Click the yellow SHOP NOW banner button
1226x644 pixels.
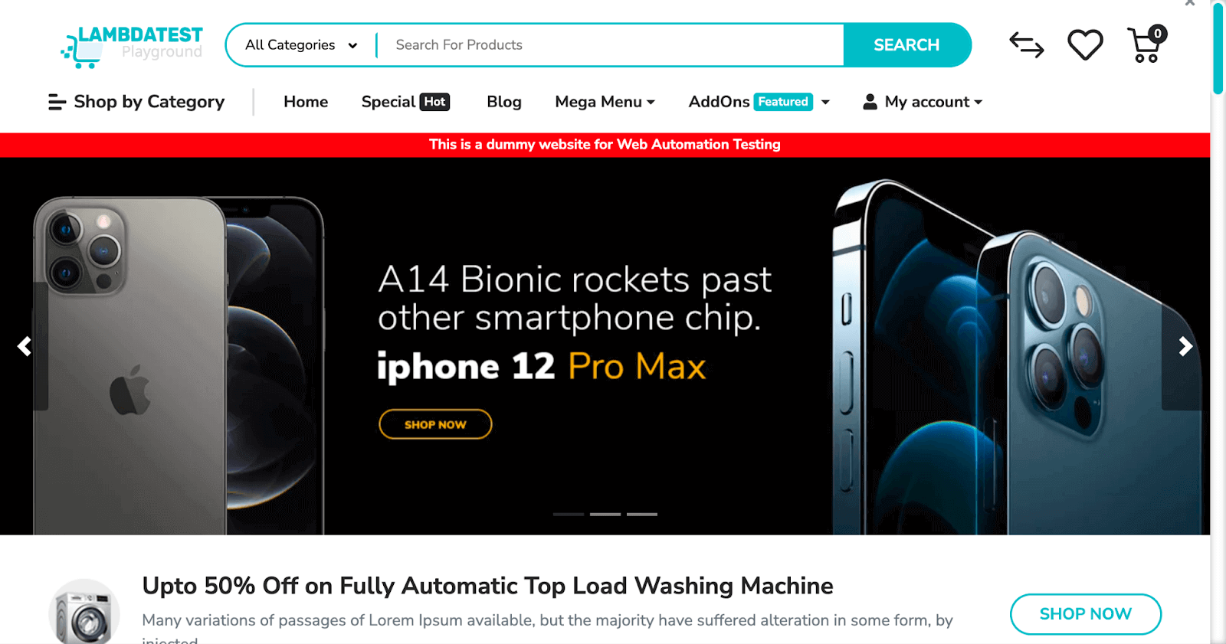[435, 424]
